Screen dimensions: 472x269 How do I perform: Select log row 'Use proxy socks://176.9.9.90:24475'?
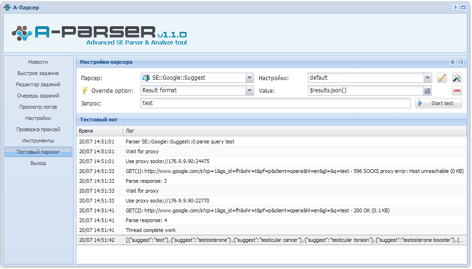click(271, 161)
